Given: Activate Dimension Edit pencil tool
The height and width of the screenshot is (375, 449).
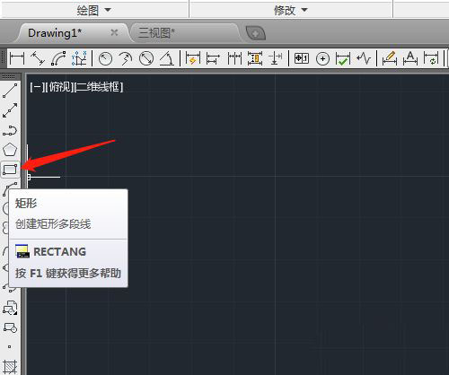Looking at the screenshot, I should pyautogui.click(x=390, y=58).
